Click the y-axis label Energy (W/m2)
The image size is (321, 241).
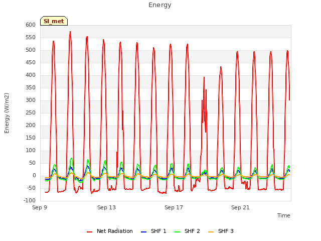(7, 113)
